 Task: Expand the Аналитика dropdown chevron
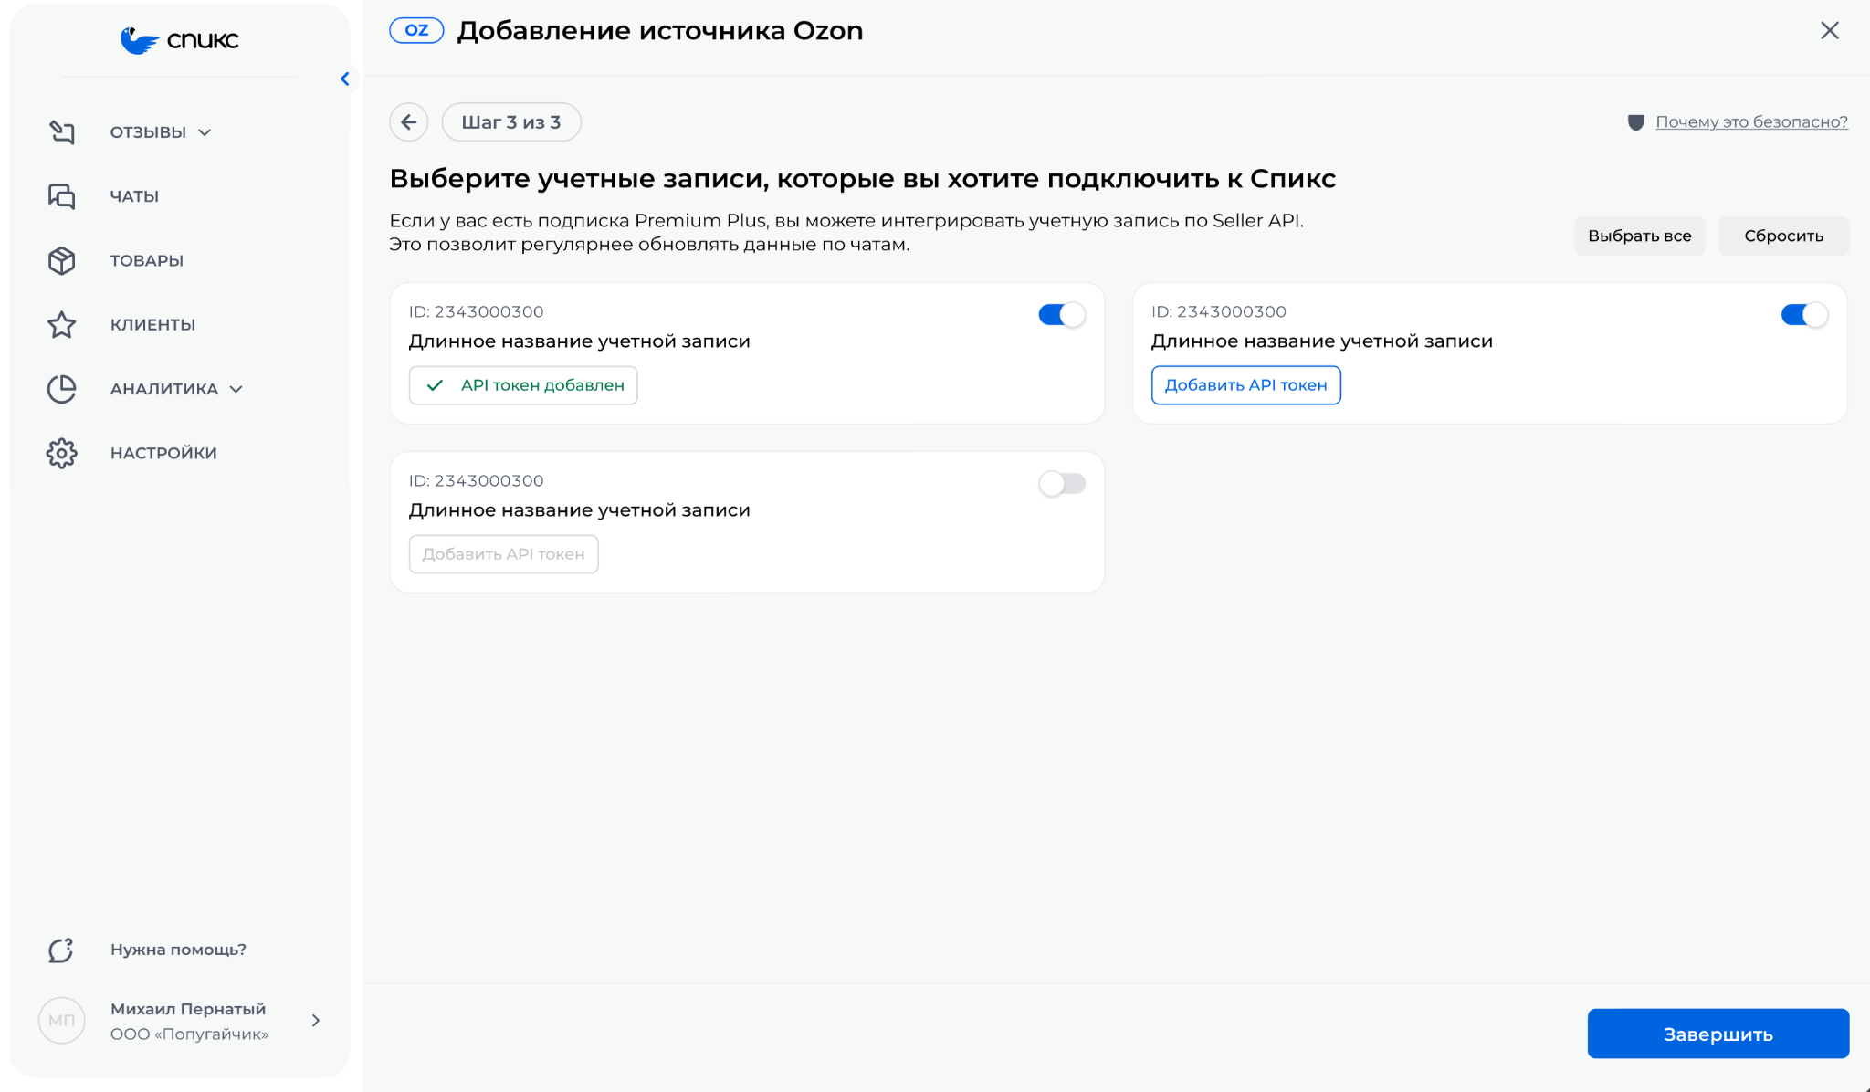click(x=236, y=389)
